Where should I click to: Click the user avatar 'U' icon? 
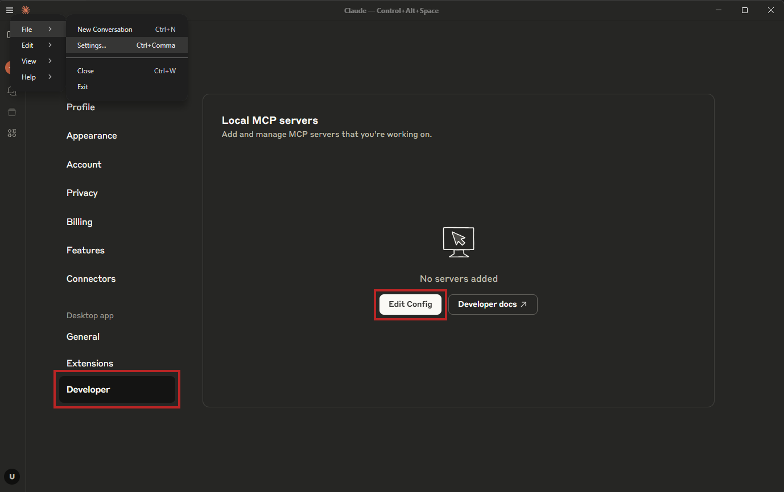pos(11,476)
